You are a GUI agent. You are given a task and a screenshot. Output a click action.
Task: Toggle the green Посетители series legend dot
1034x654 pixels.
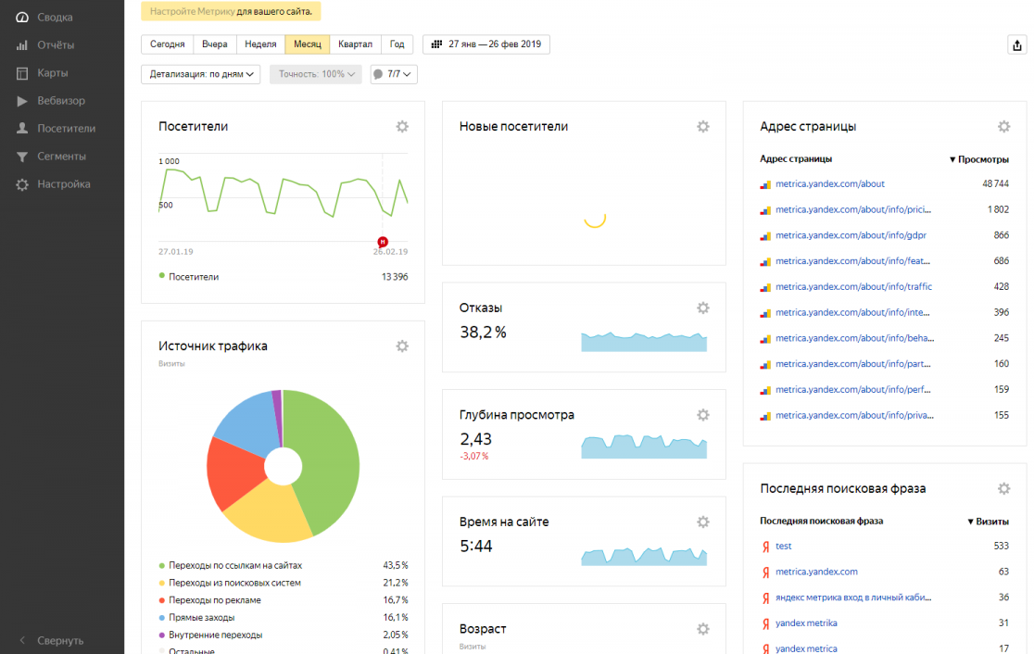162,276
